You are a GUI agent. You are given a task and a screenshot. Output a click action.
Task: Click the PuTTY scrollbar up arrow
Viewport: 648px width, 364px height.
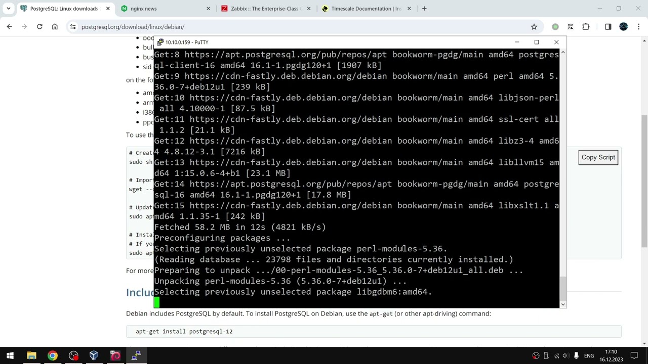563,53
